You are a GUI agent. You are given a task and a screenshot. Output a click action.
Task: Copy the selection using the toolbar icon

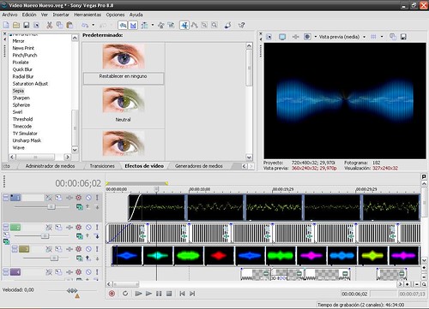(x=59, y=25)
